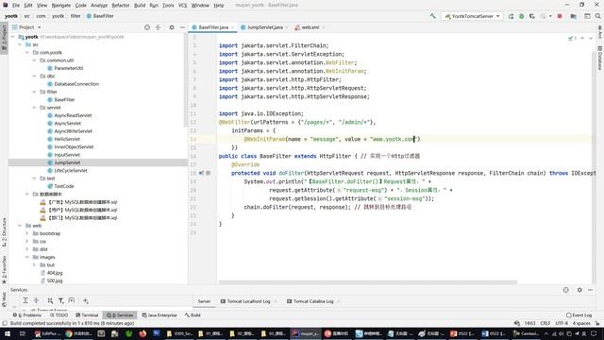
Task: Switch to the web.xml editor tab
Action: [310, 27]
